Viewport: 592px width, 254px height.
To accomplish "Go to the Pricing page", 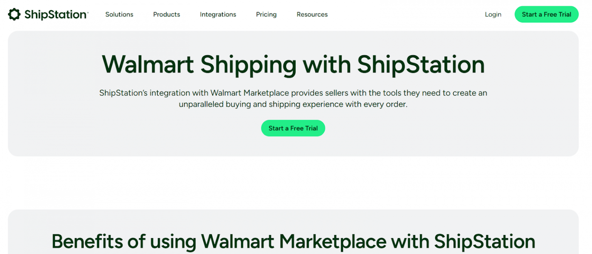I will [266, 15].
